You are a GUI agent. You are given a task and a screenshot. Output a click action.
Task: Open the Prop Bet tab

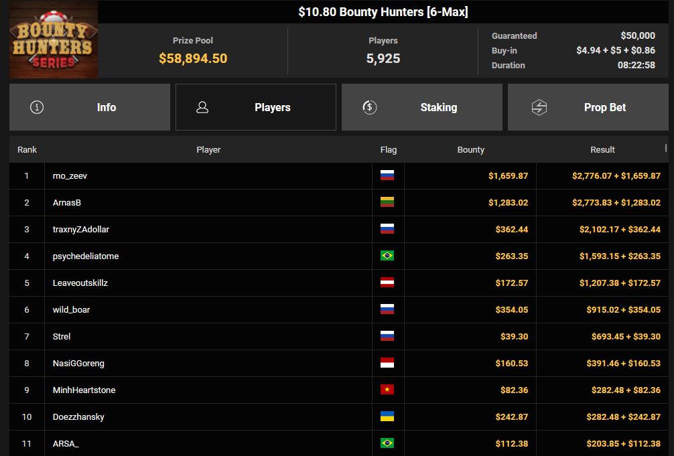point(588,107)
